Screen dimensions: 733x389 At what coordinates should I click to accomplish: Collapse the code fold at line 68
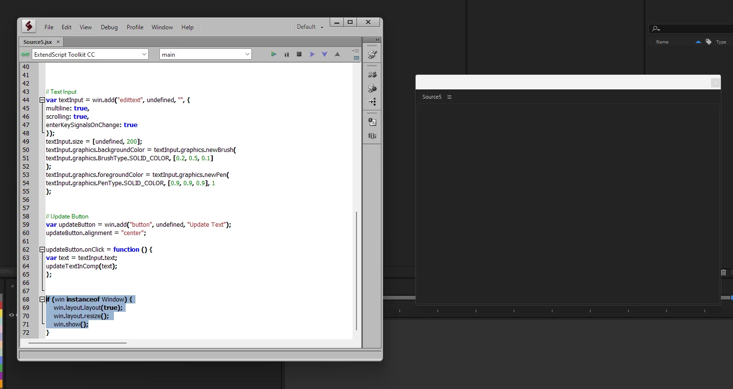(42, 299)
